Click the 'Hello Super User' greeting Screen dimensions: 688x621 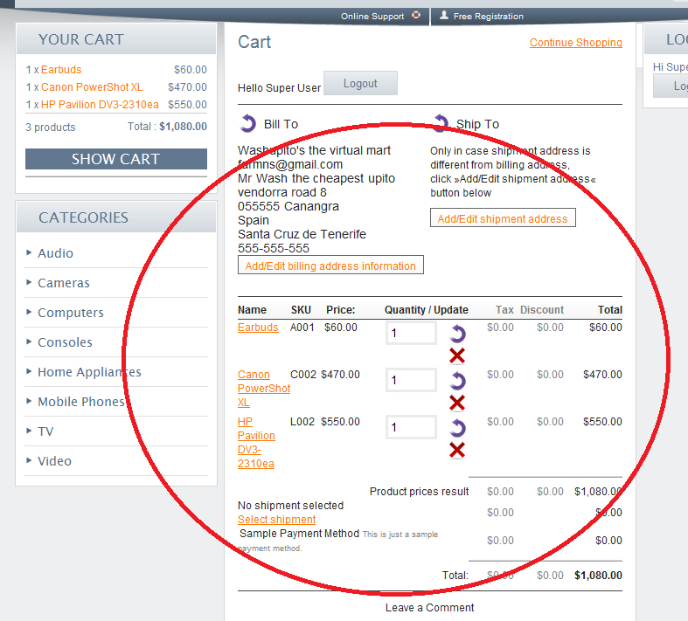[x=279, y=88]
